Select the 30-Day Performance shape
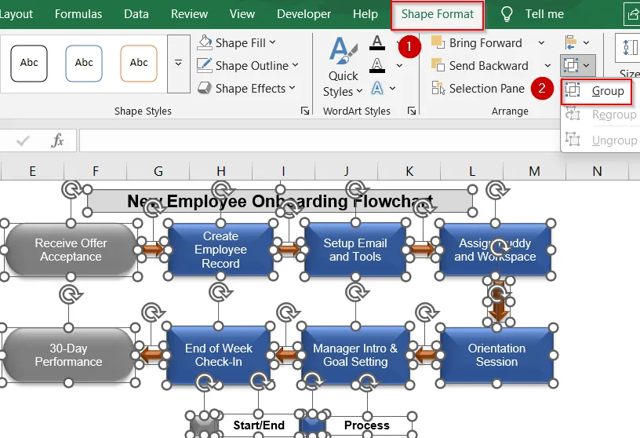 (68, 355)
